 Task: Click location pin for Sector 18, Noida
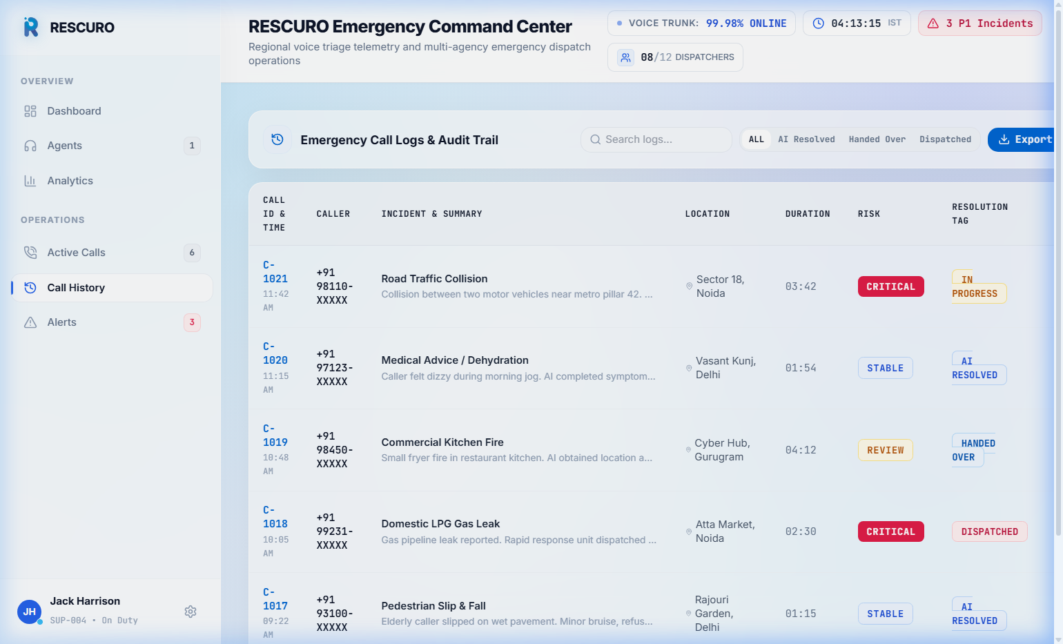pyautogui.click(x=689, y=286)
